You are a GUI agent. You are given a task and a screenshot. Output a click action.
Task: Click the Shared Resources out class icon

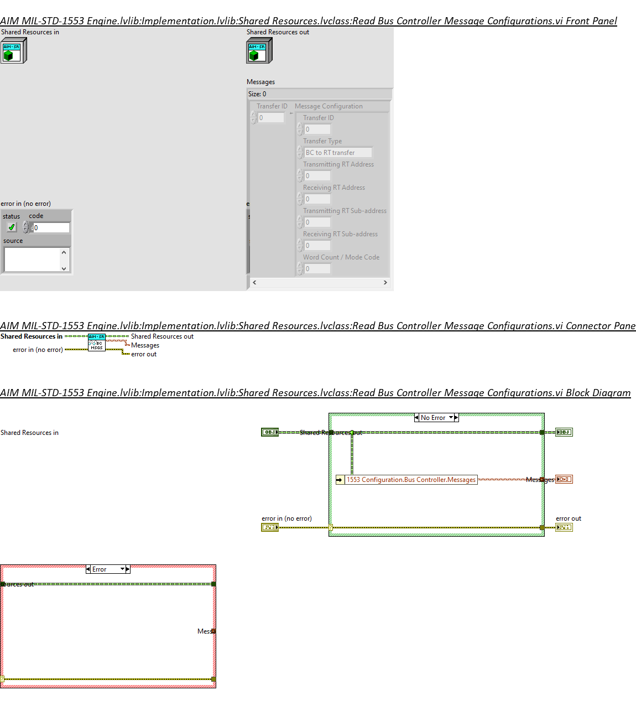coord(259,50)
